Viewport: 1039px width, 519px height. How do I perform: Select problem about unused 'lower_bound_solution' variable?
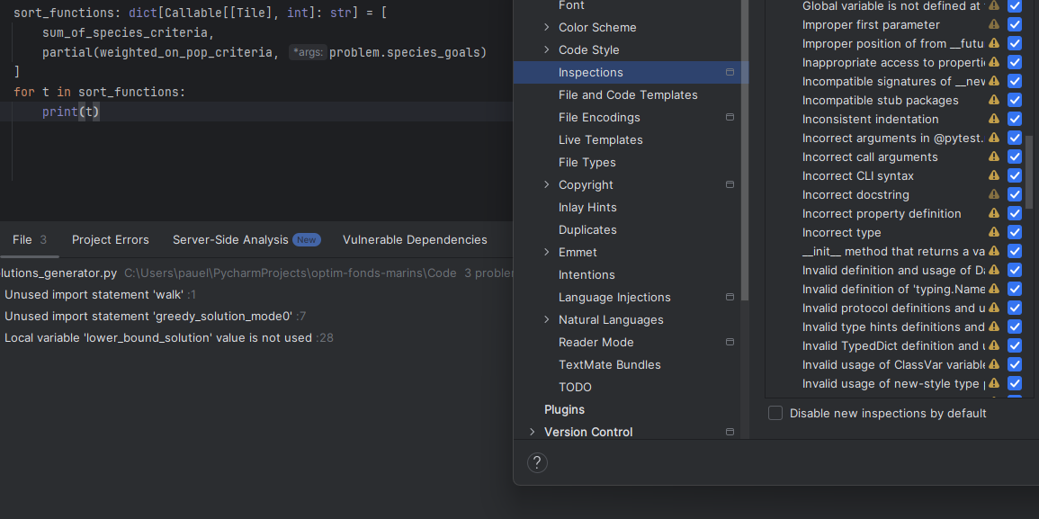pos(168,338)
